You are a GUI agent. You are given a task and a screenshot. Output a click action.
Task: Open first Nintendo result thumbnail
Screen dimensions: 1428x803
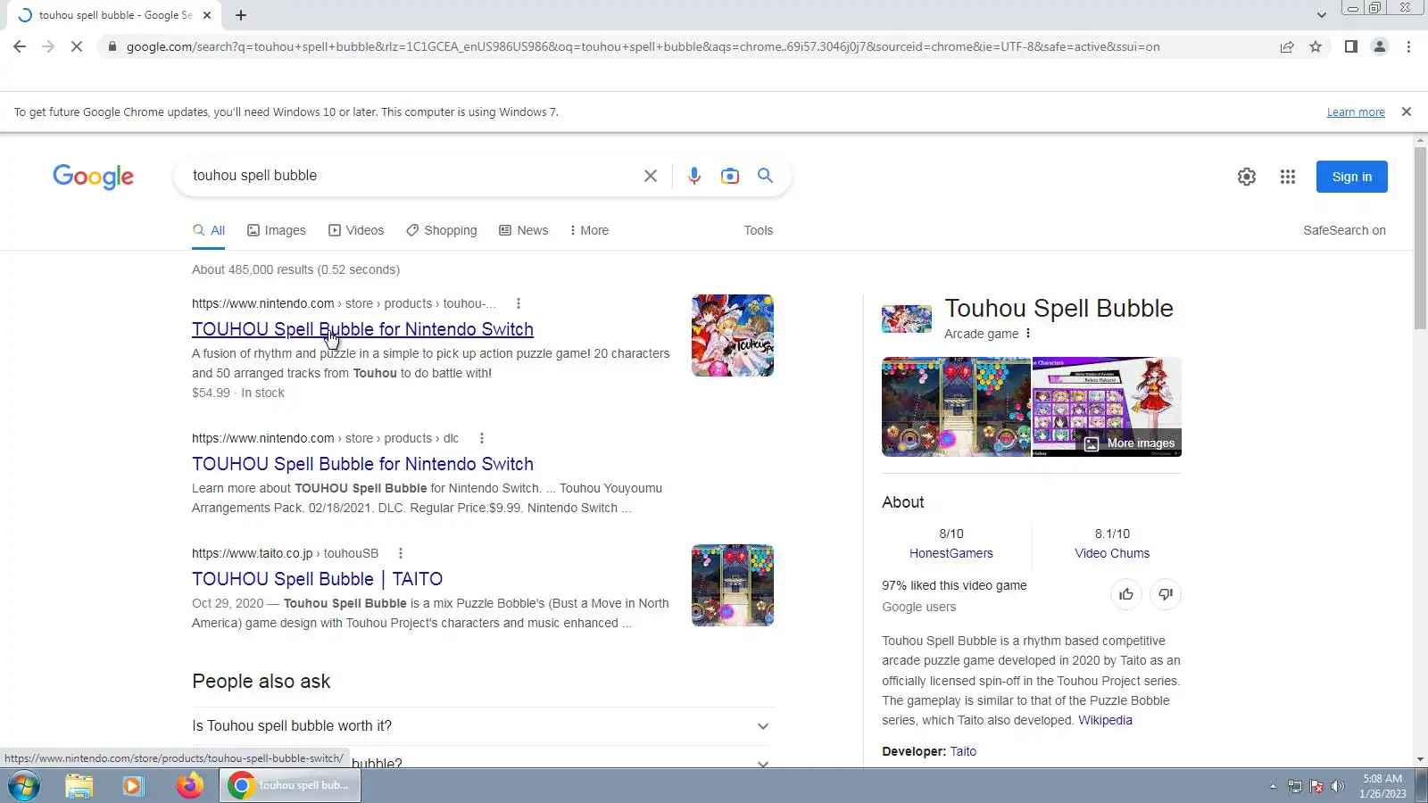[x=733, y=335]
